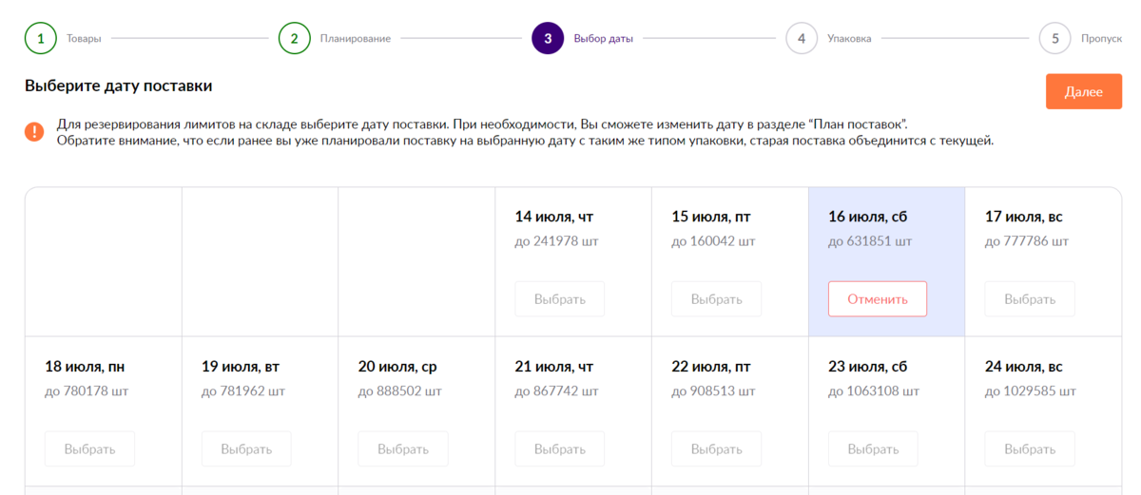Click step 2 circle for Планирование
1141x495 pixels.
coord(295,39)
